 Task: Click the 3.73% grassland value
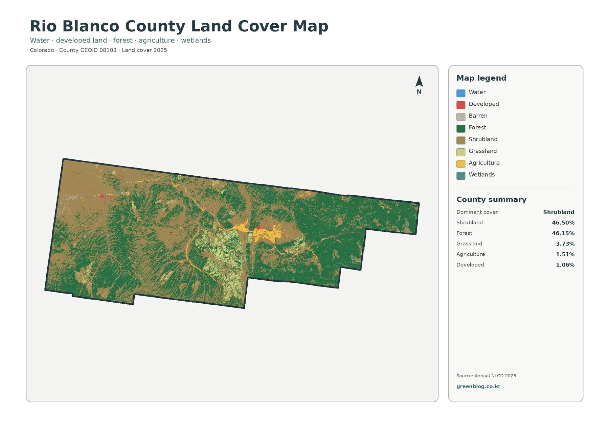pos(565,244)
